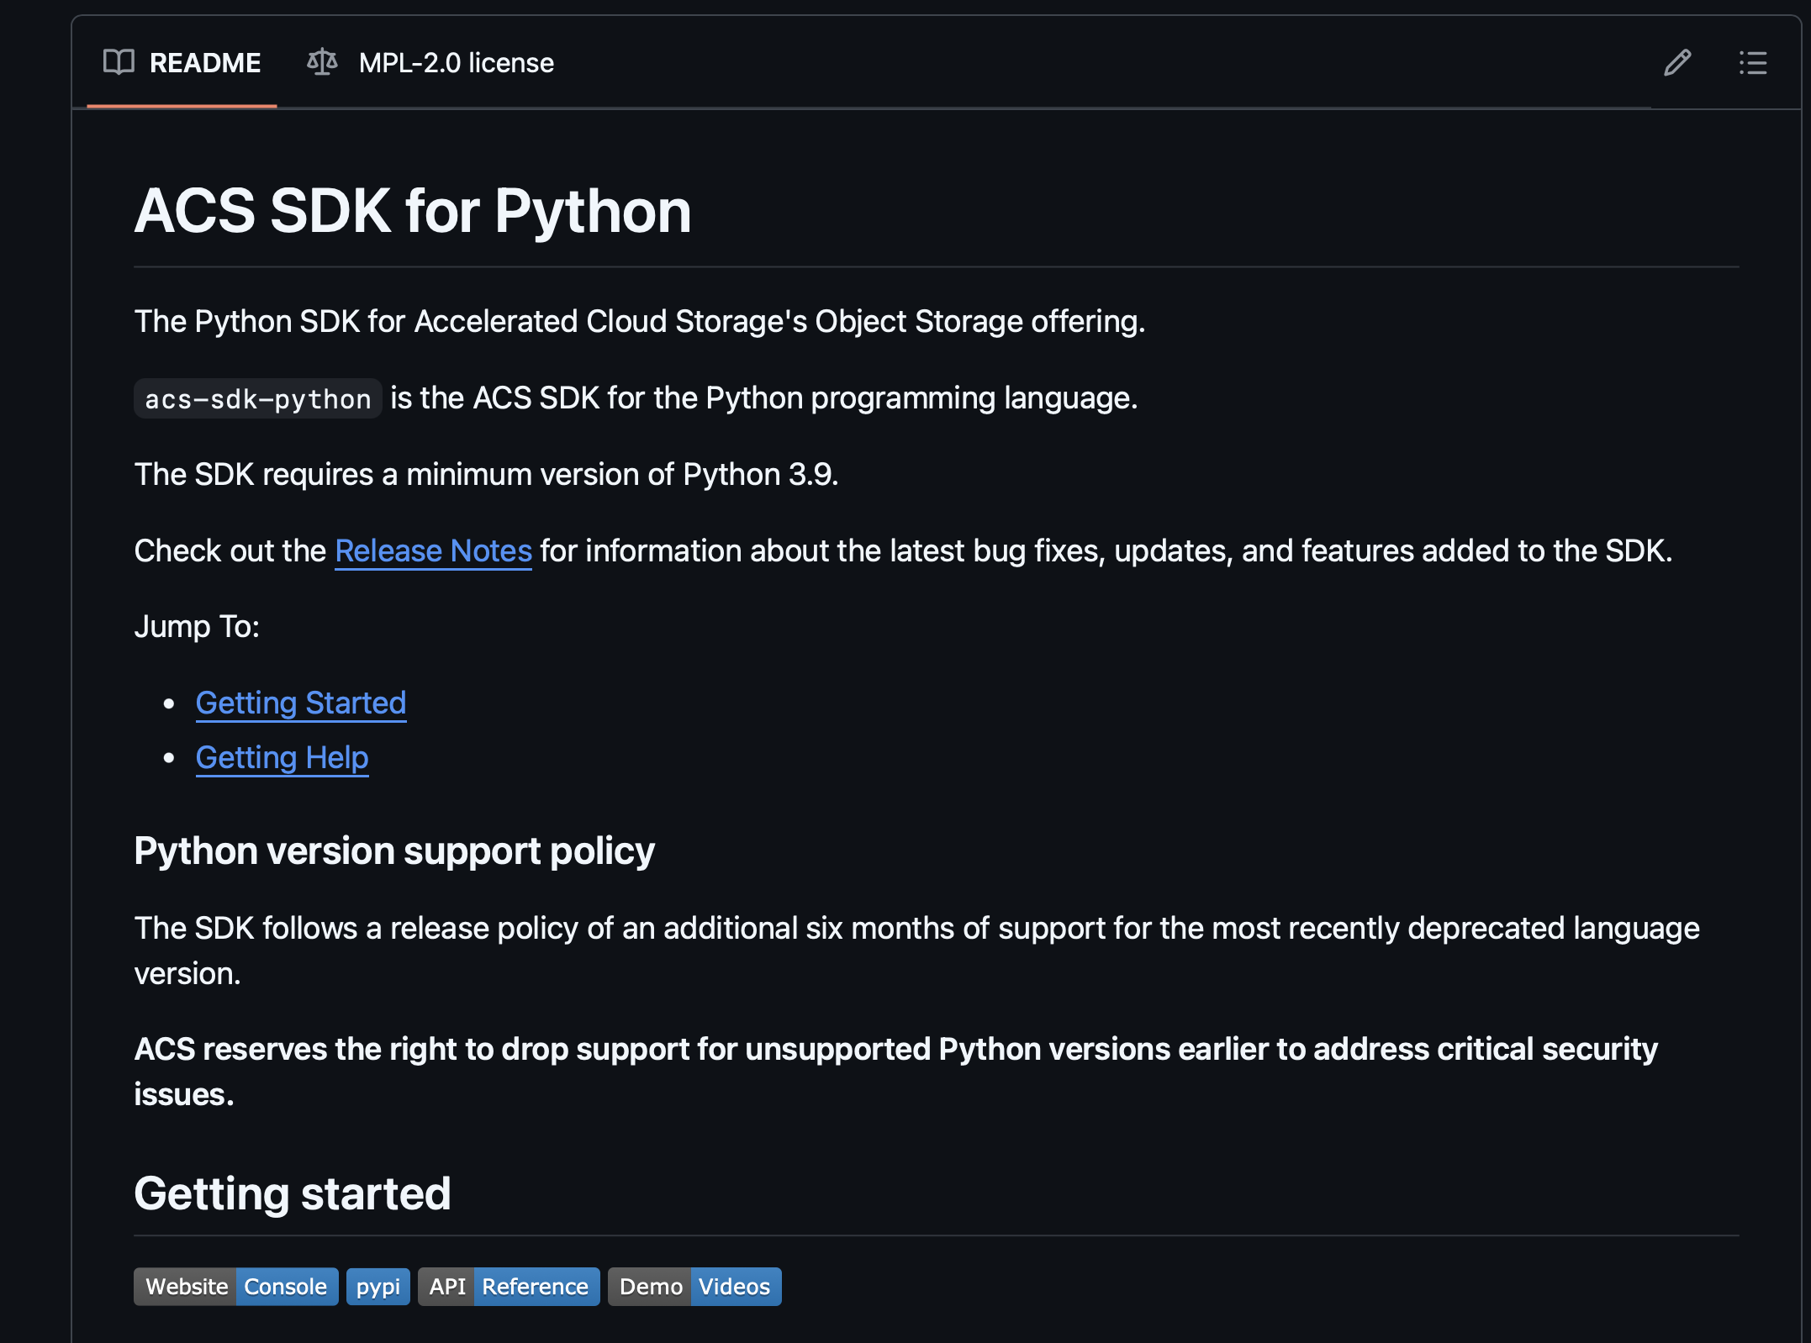Open the outline table of contents icon

click(x=1752, y=63)
